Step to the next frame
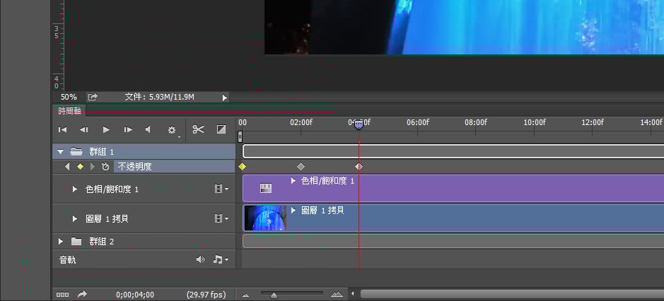This screenshot has width=664, height=301. point(128,130)
